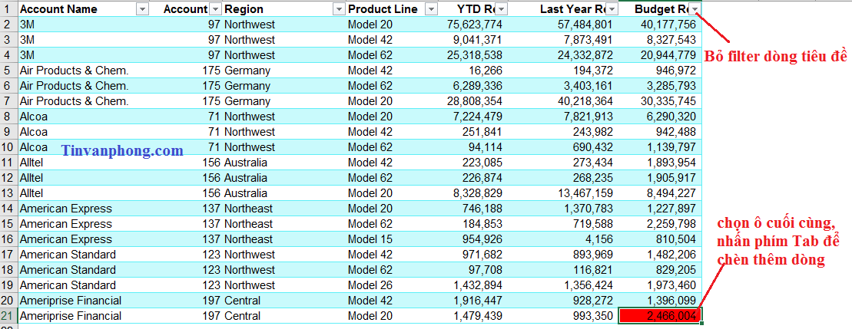The height and width of the screenshot is (329, 852).
Task: Select cell with value 4,156
Action: 565,239
